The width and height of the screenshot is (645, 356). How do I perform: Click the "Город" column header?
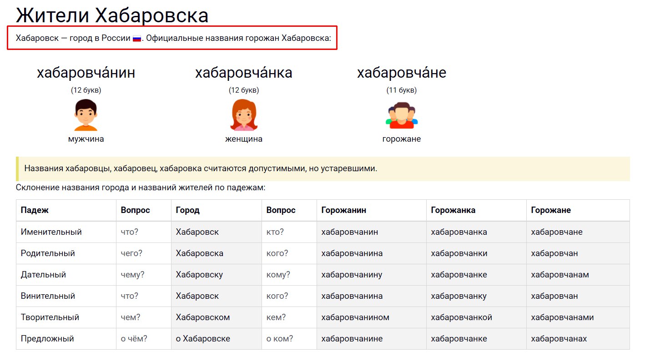coord(187,210)
